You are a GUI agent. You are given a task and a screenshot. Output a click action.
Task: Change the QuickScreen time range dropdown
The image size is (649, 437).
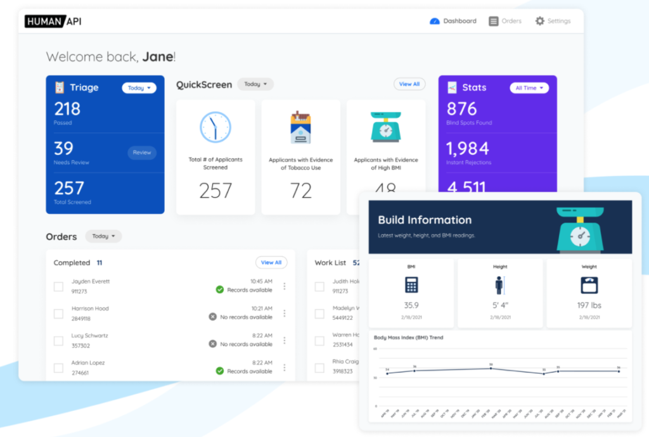tap(255, 84)
